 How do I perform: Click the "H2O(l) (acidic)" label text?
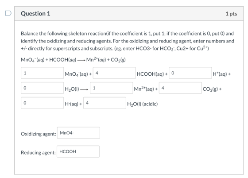pyautogui.click(x=142, y=104)
